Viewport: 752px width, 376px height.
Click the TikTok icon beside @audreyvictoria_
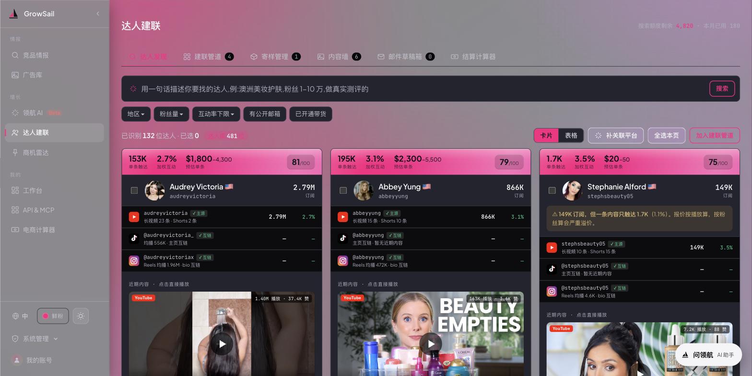click(x=134, y=239)
